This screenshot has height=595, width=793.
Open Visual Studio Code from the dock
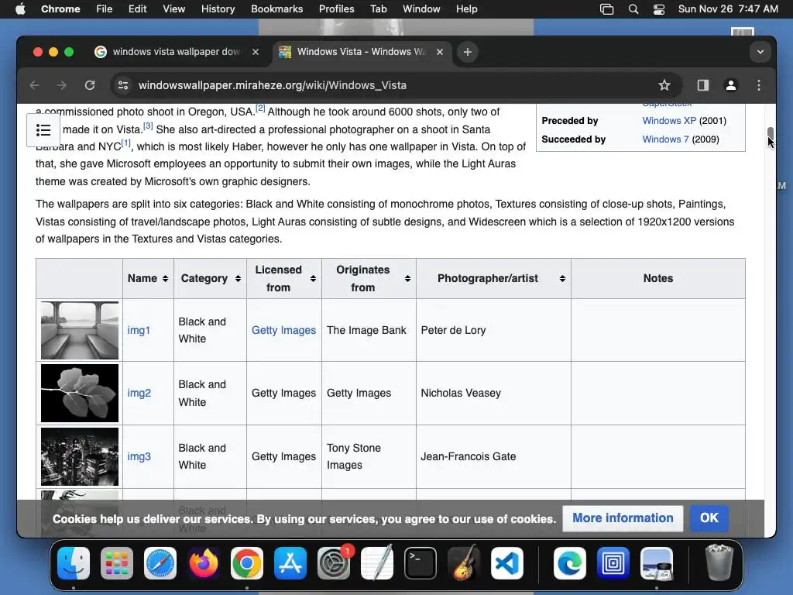point(507,563)
